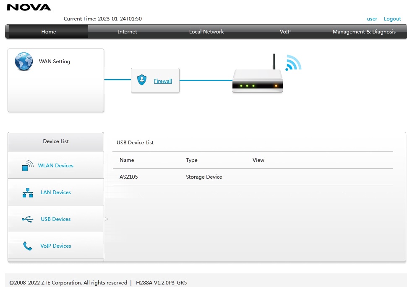Open the Internet menu

click(127, 31)
